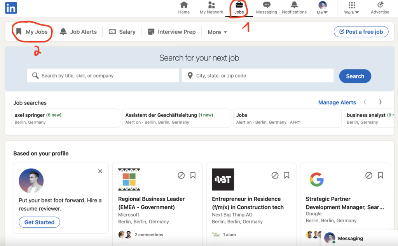
Task: Click Post a free job
Action: pos(361,31)
